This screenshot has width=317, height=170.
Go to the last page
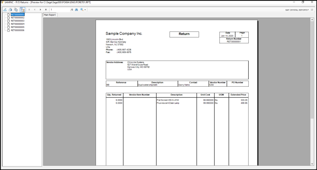(46, 10)
